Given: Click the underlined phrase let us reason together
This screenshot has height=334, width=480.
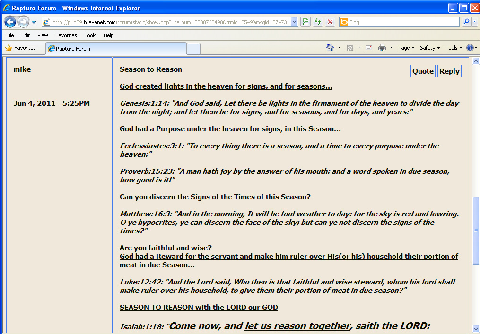Looking at the screenshot, I should (x=297, y=326).
